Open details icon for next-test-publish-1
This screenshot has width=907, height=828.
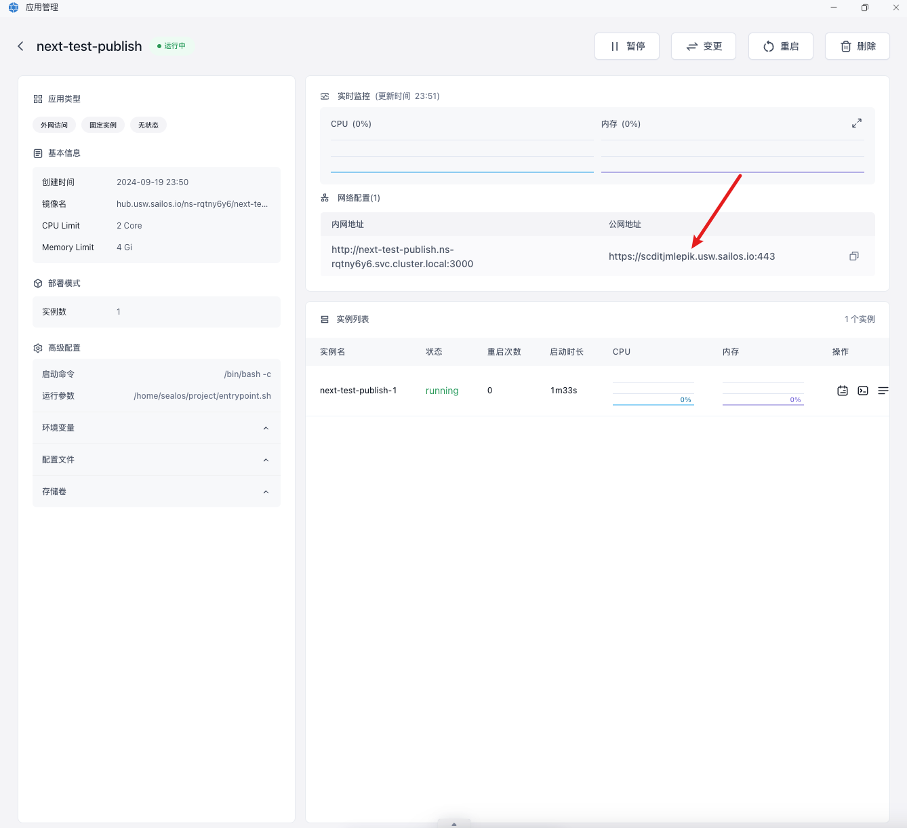click(843, 391)
